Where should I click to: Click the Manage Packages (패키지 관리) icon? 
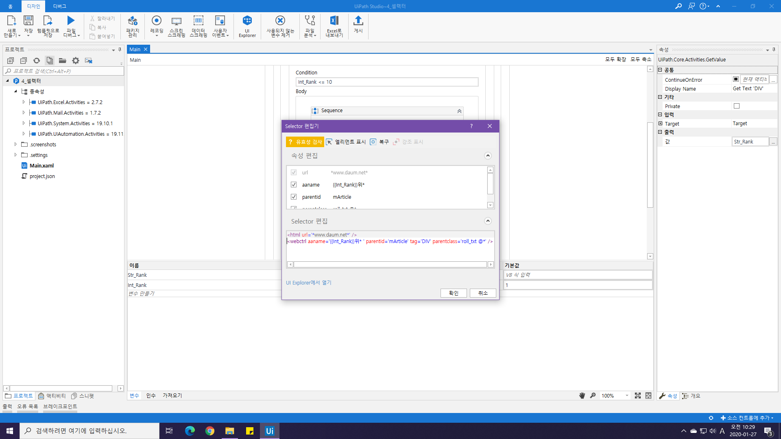coord(133,26)
